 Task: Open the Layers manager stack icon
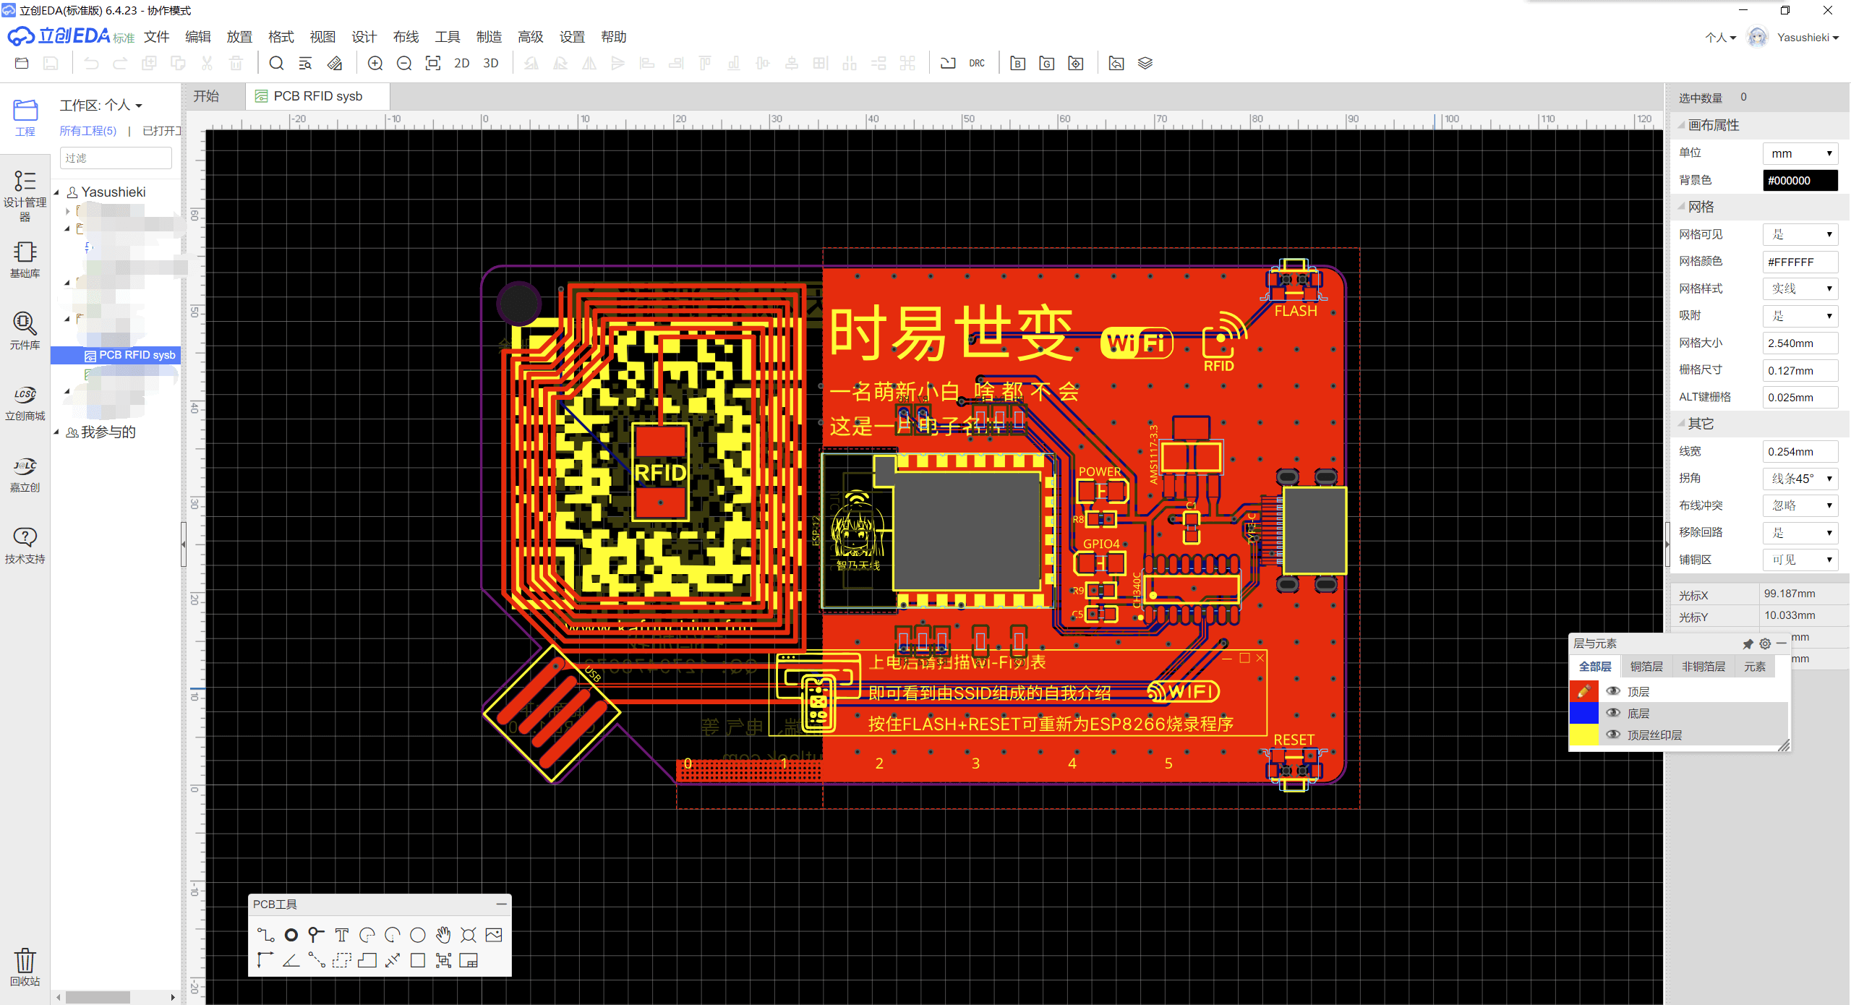pos(1145,64)
